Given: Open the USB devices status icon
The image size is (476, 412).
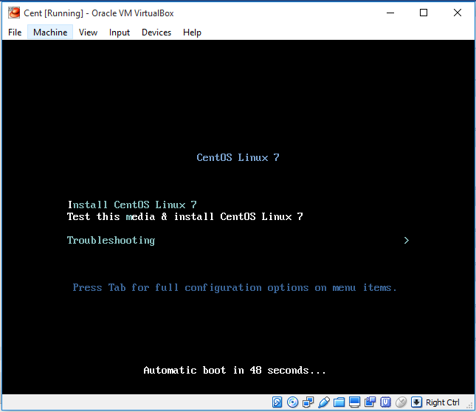Looking at the screenshot, I should click(x=324, y=402).
